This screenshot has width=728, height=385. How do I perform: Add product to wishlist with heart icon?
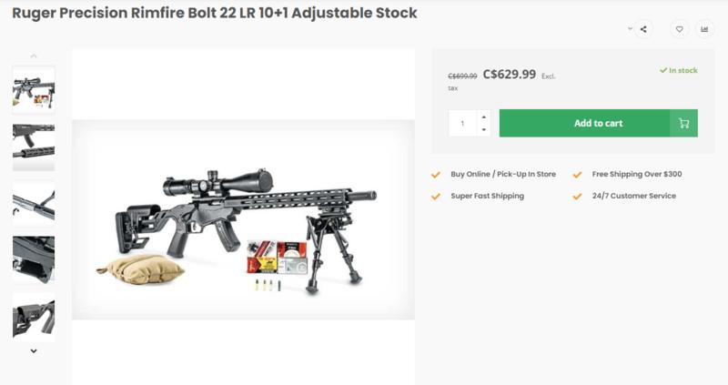pos(680,29)
